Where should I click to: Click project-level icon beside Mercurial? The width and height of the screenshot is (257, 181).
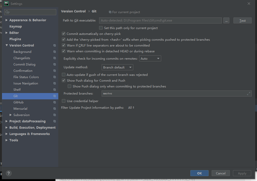click(x=54, y=109)
